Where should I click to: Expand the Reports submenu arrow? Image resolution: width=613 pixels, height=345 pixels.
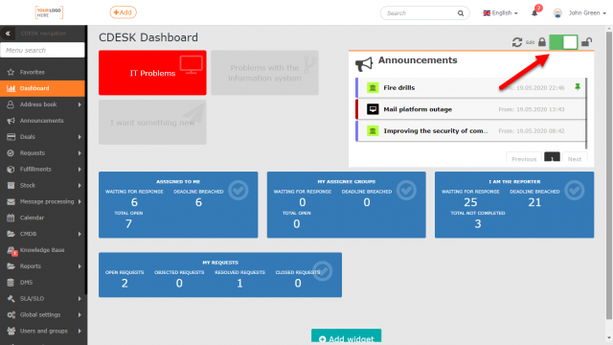[x=79, y=266]
